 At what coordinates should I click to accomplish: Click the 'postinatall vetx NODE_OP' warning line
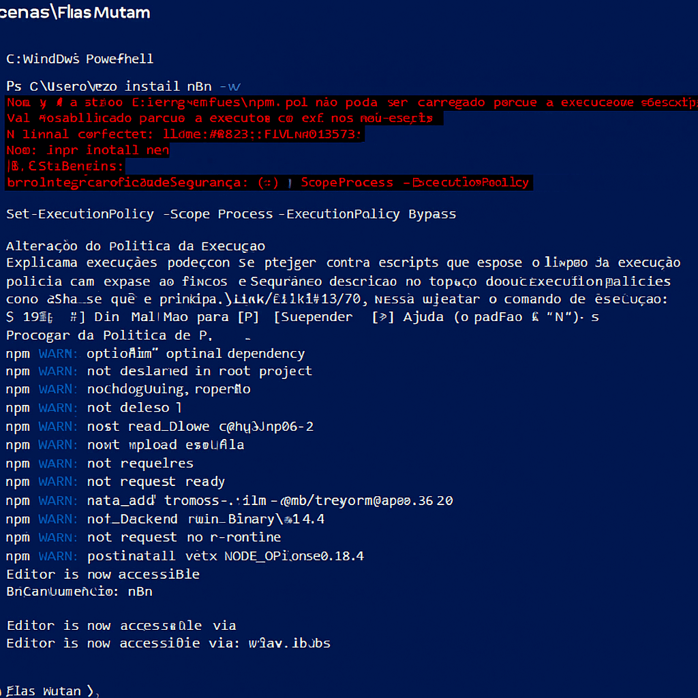pyautogui.click(x=225, y=556)
